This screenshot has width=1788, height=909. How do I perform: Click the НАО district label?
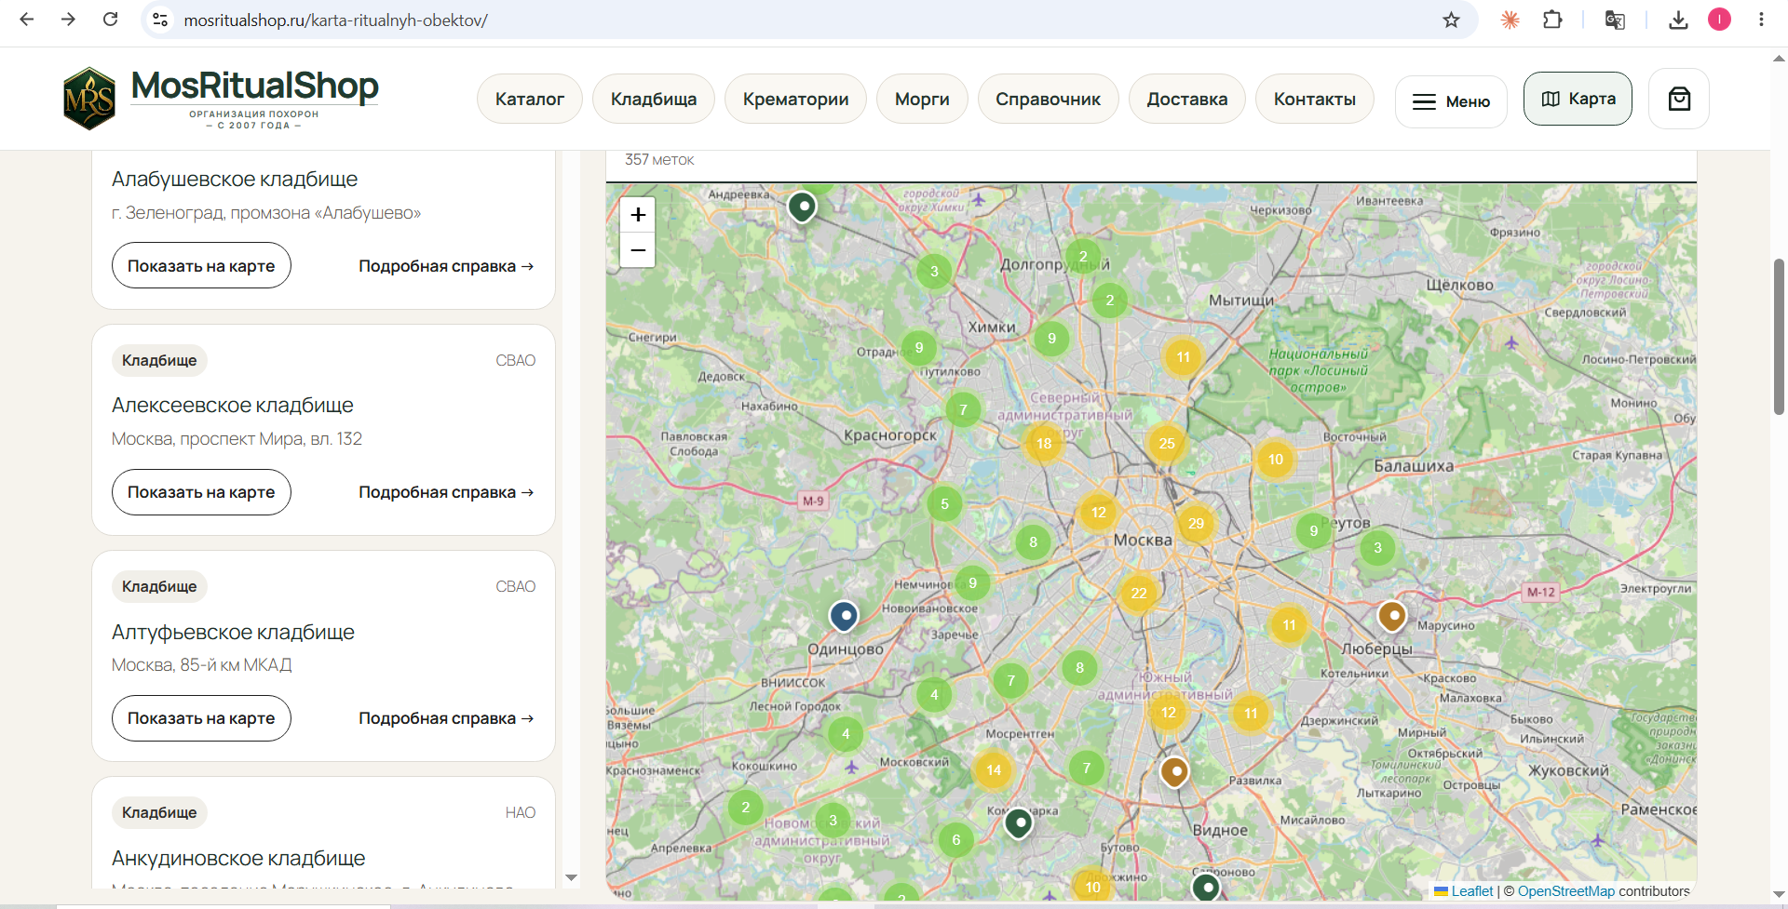coord(521,812)
